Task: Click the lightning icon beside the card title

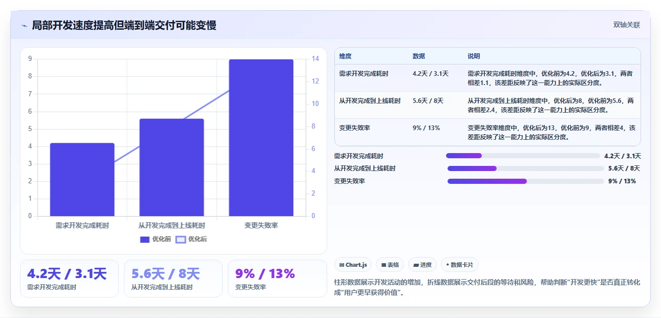Action: pyautogui.click(x=24, y=26)
